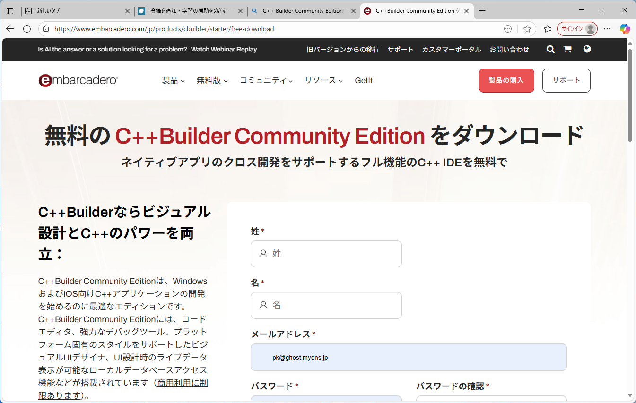Click the メールアドレス input field
Screen dimensions: 636x403
point(409,357)
